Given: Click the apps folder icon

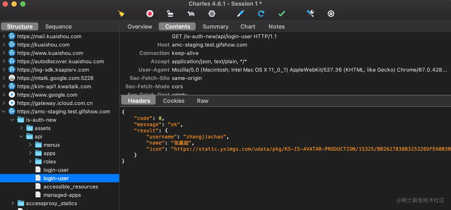Looking at the screenshot, I should (x=38, y=153).
